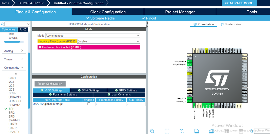This screenshot has height=134, width=270.
Task: Click the Categories tab
Action: click(9, 30)
